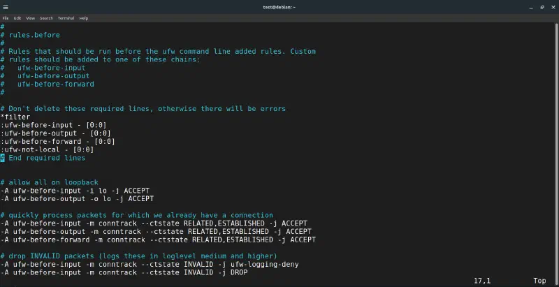Click the ufw-before-output RELATED,ESTABLISHED ACCEPT rule
This screenshot has width=559, height=287.
click(x=156, y=231)
